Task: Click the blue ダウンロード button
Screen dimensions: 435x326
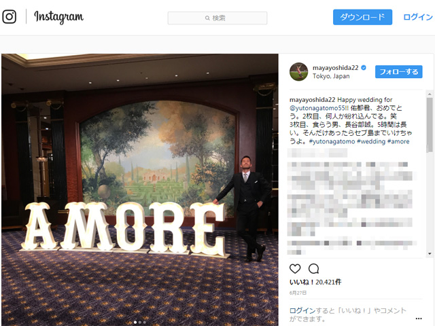Action: (x=362, y=17)
